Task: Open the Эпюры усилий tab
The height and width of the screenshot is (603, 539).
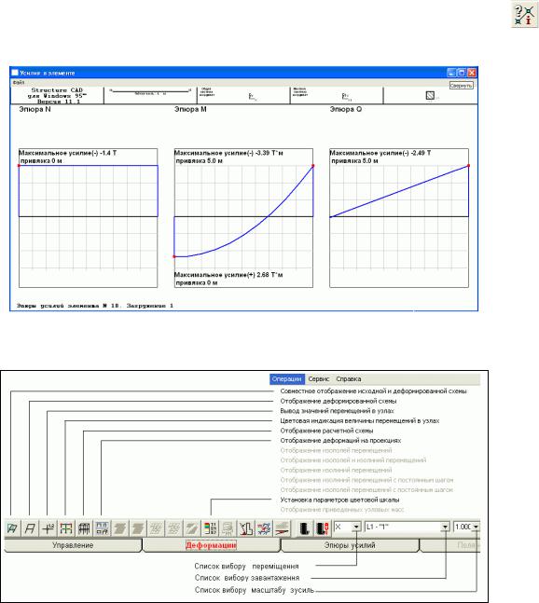Action: point(350,545)
